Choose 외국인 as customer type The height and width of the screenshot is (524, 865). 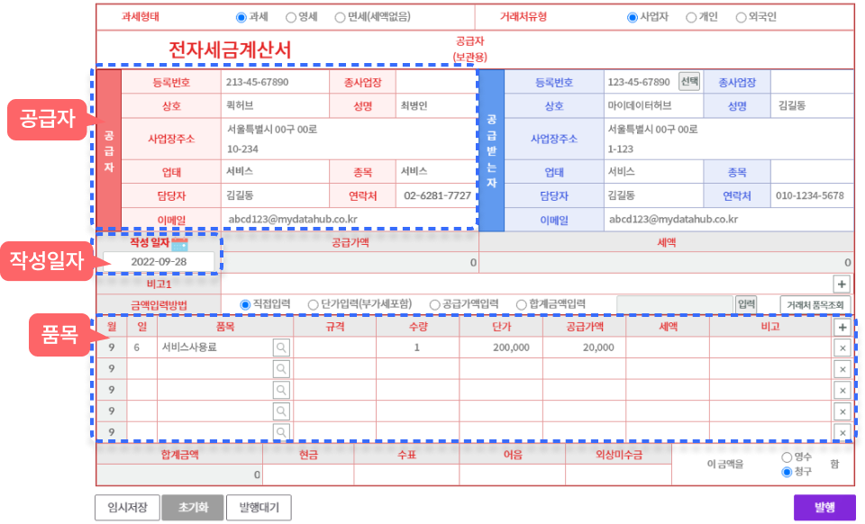click(741, 18)
